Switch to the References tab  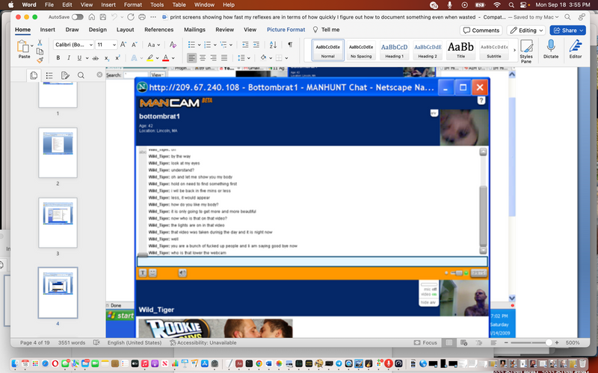[158, 30]
